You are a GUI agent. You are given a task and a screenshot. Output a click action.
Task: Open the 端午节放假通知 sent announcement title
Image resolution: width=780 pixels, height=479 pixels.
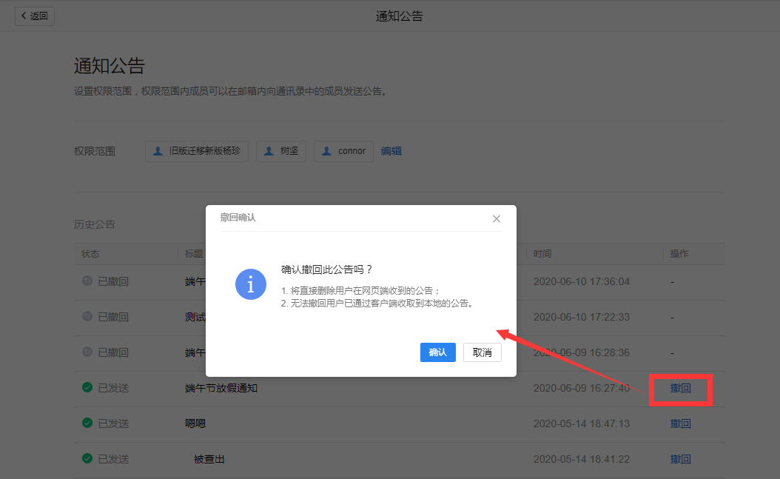pos(221,388)
